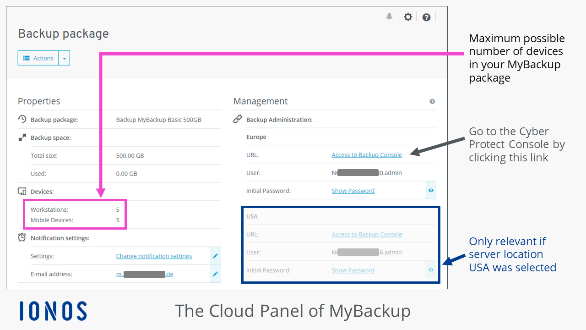Click the Actions button
This screenshot has width=586, height=330.
point(38,58)
